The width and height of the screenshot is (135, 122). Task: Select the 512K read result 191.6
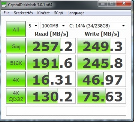click(x=51, y=62)
